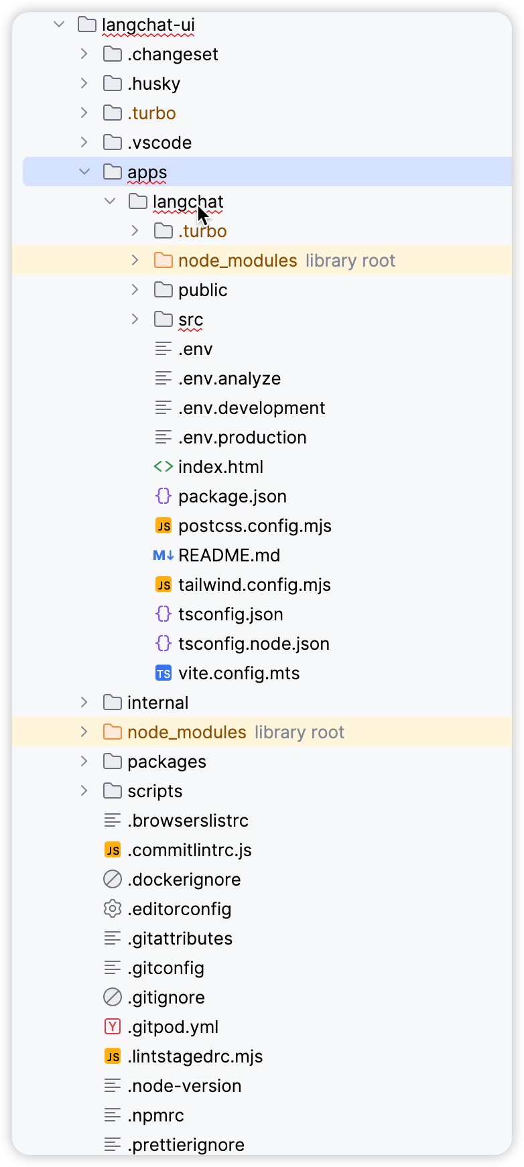The height and width of the screenshot is (1167, 524).
Task: Select the .gitignore file entry
Action: tap(166, 998)
